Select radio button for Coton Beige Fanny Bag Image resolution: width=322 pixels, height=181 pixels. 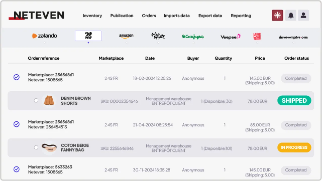pos(36,148)
